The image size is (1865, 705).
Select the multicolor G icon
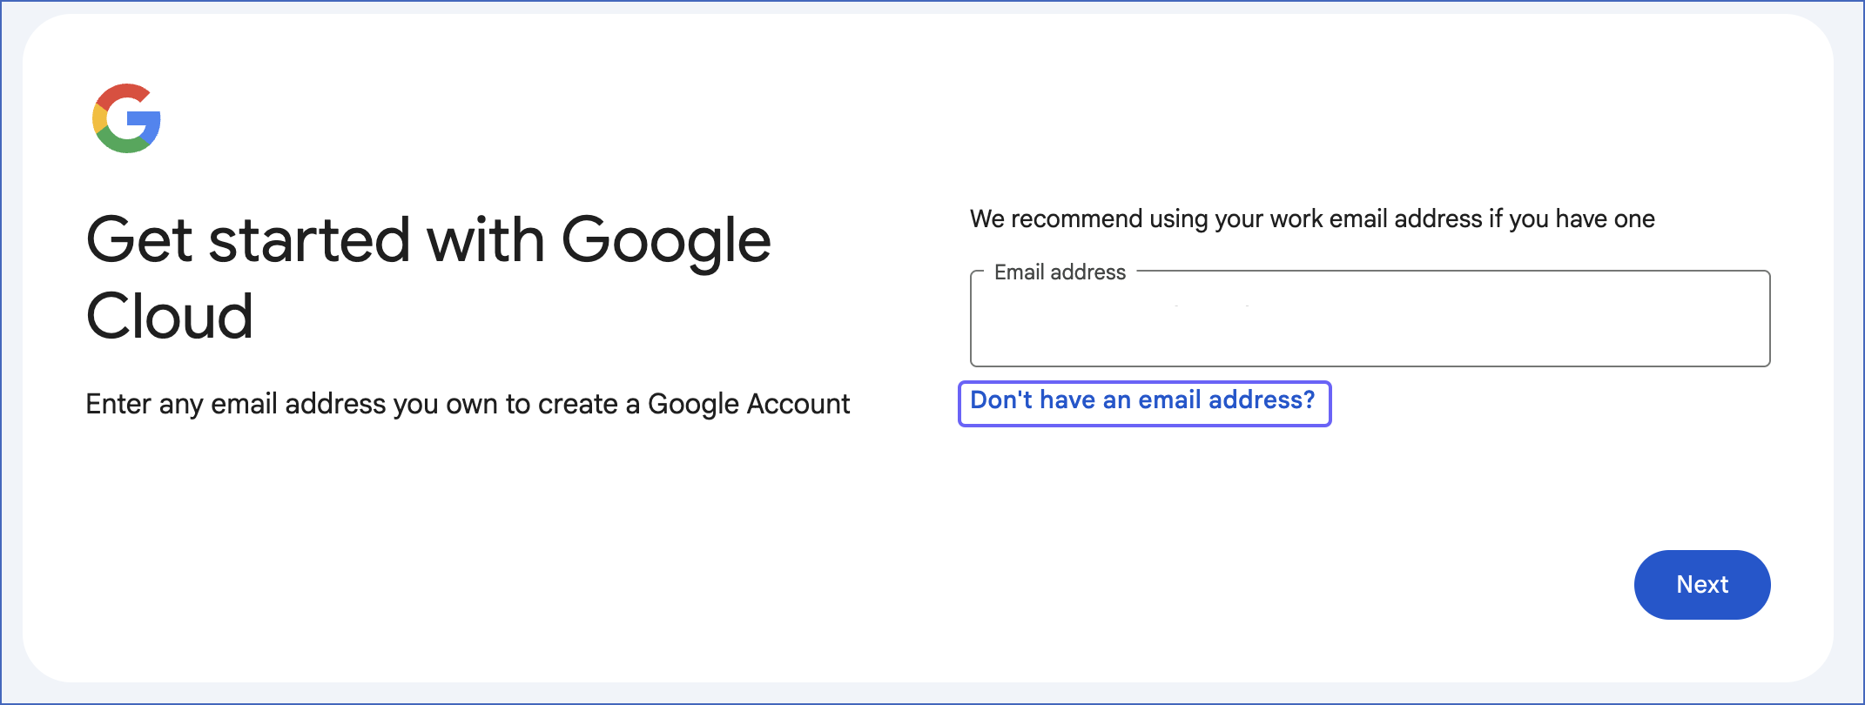(126, 119)
